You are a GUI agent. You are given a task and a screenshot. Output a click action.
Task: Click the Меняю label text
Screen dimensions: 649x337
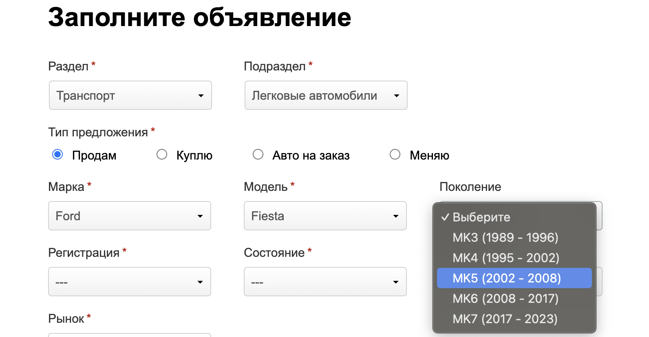pos(430,155)
